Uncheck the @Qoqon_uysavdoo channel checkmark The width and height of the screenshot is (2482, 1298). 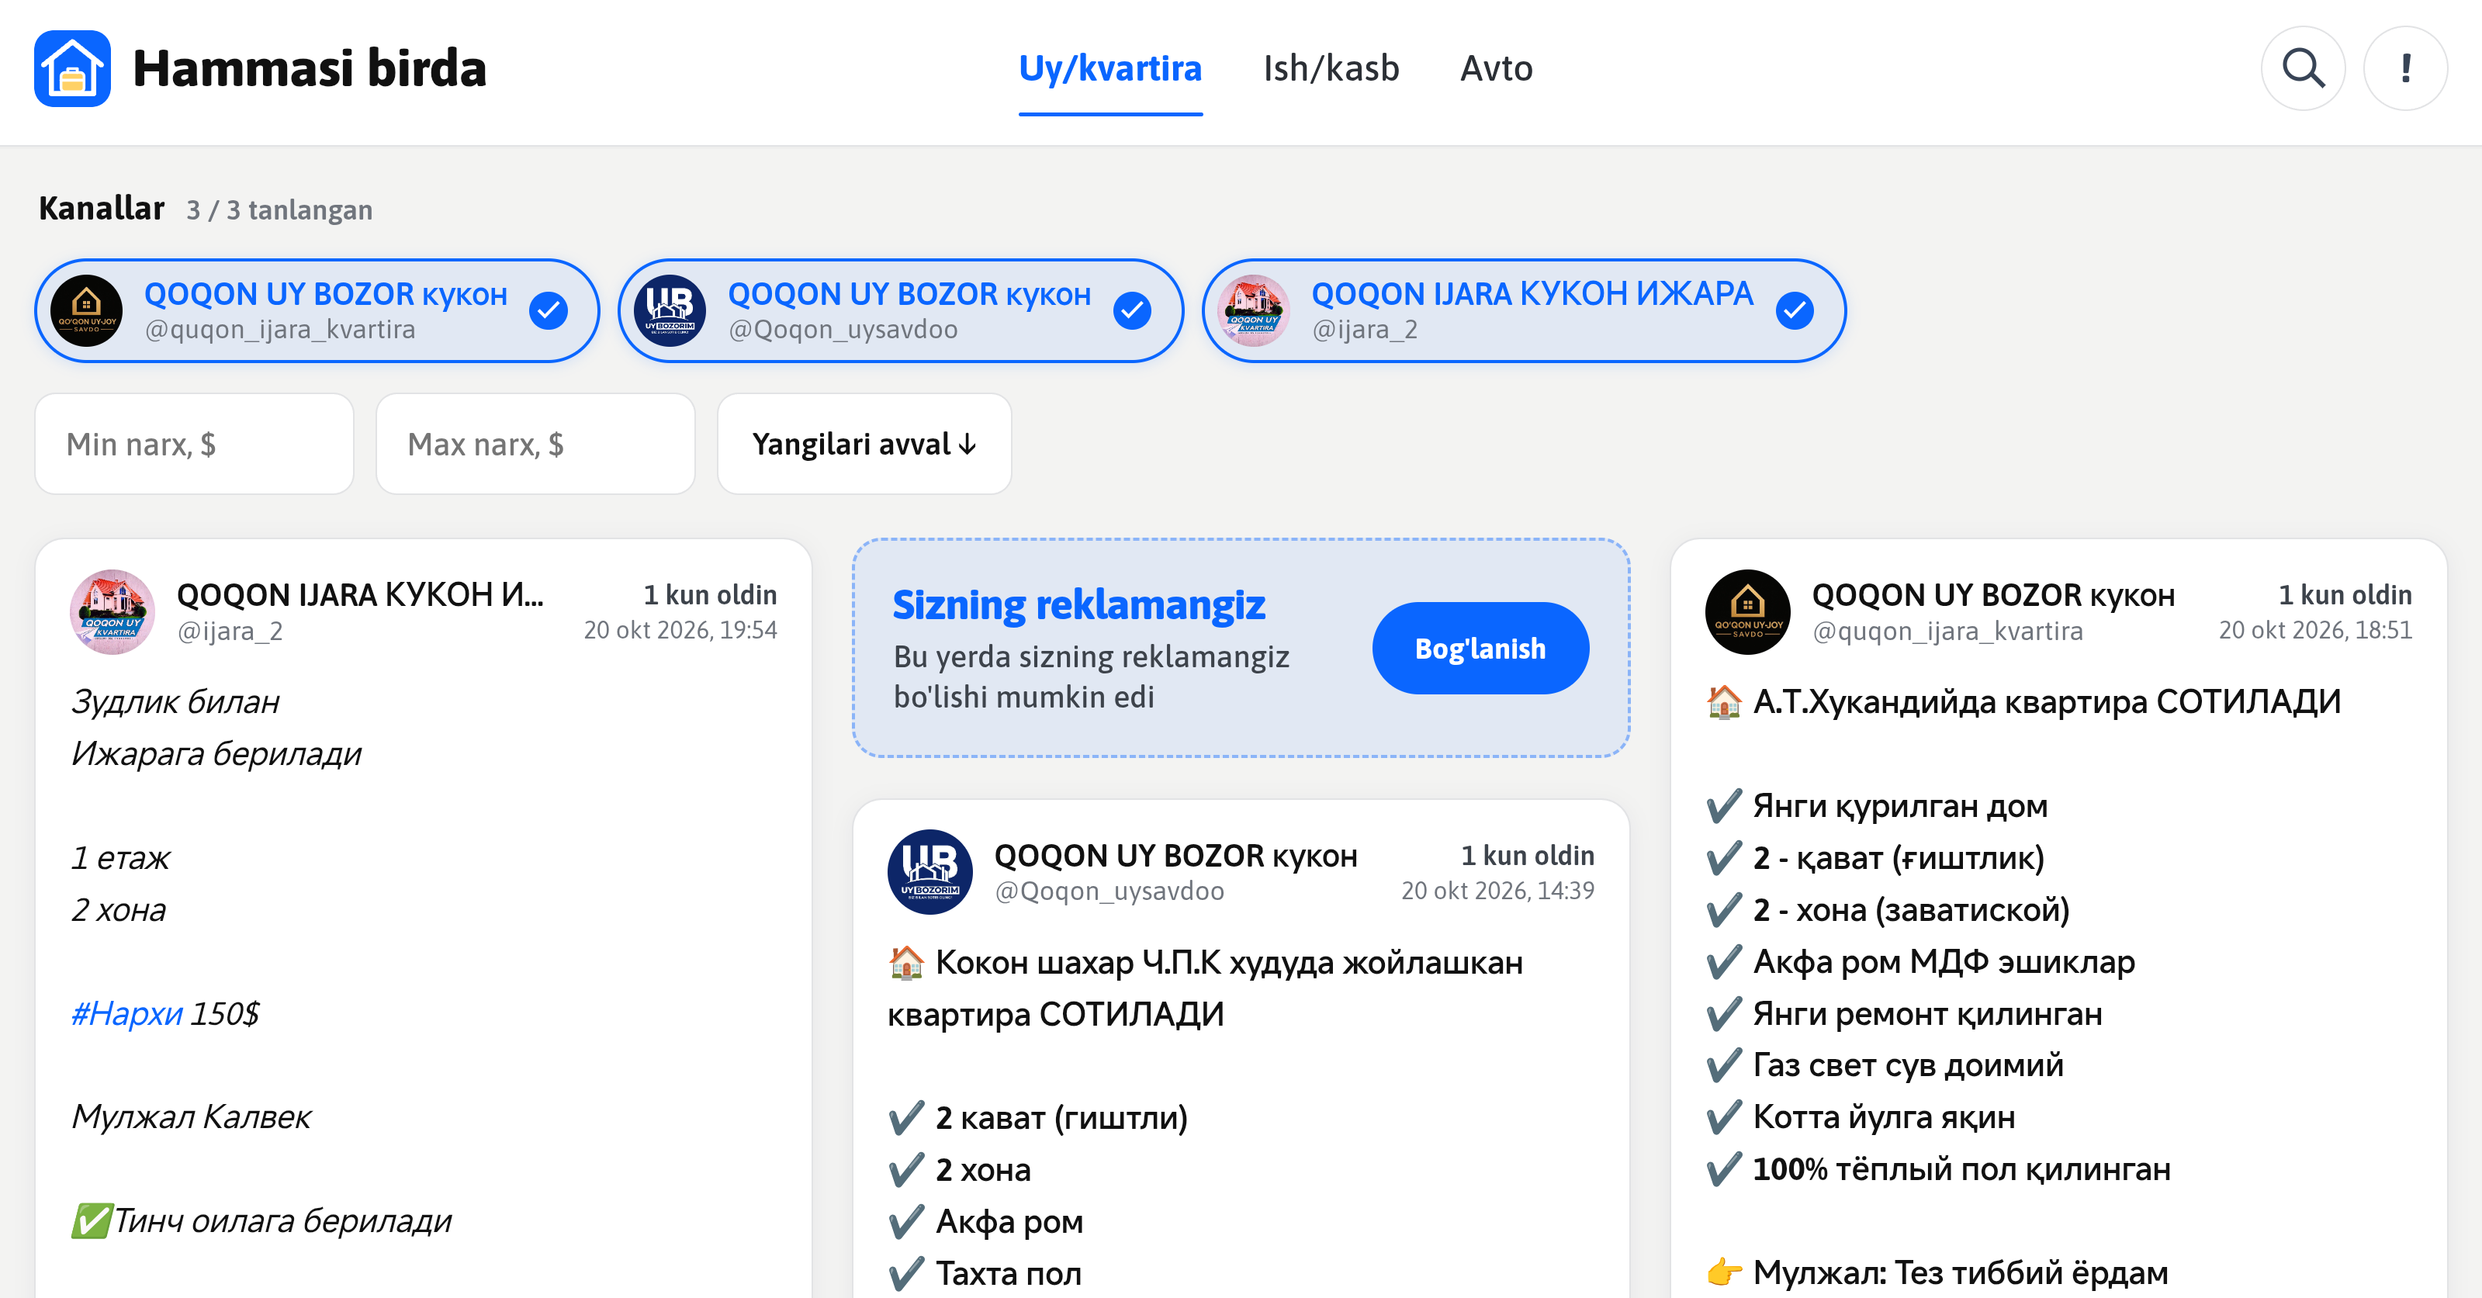pos(1132,310)
